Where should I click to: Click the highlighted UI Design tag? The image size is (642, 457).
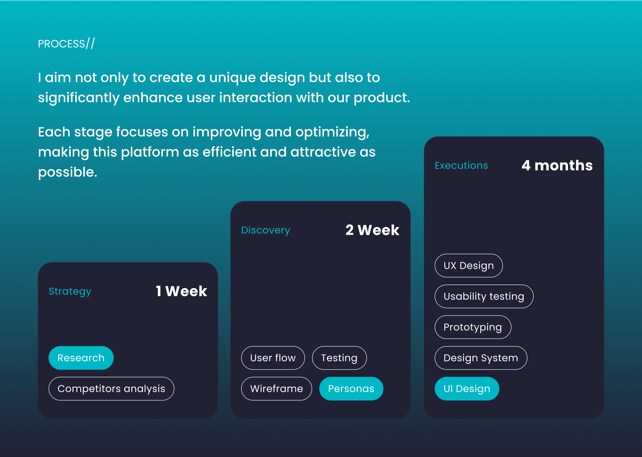[467, 389]
